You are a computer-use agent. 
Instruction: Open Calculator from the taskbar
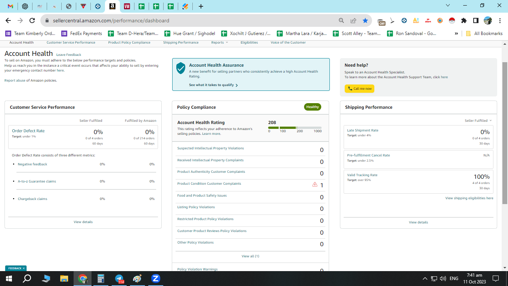click(100, 279)
